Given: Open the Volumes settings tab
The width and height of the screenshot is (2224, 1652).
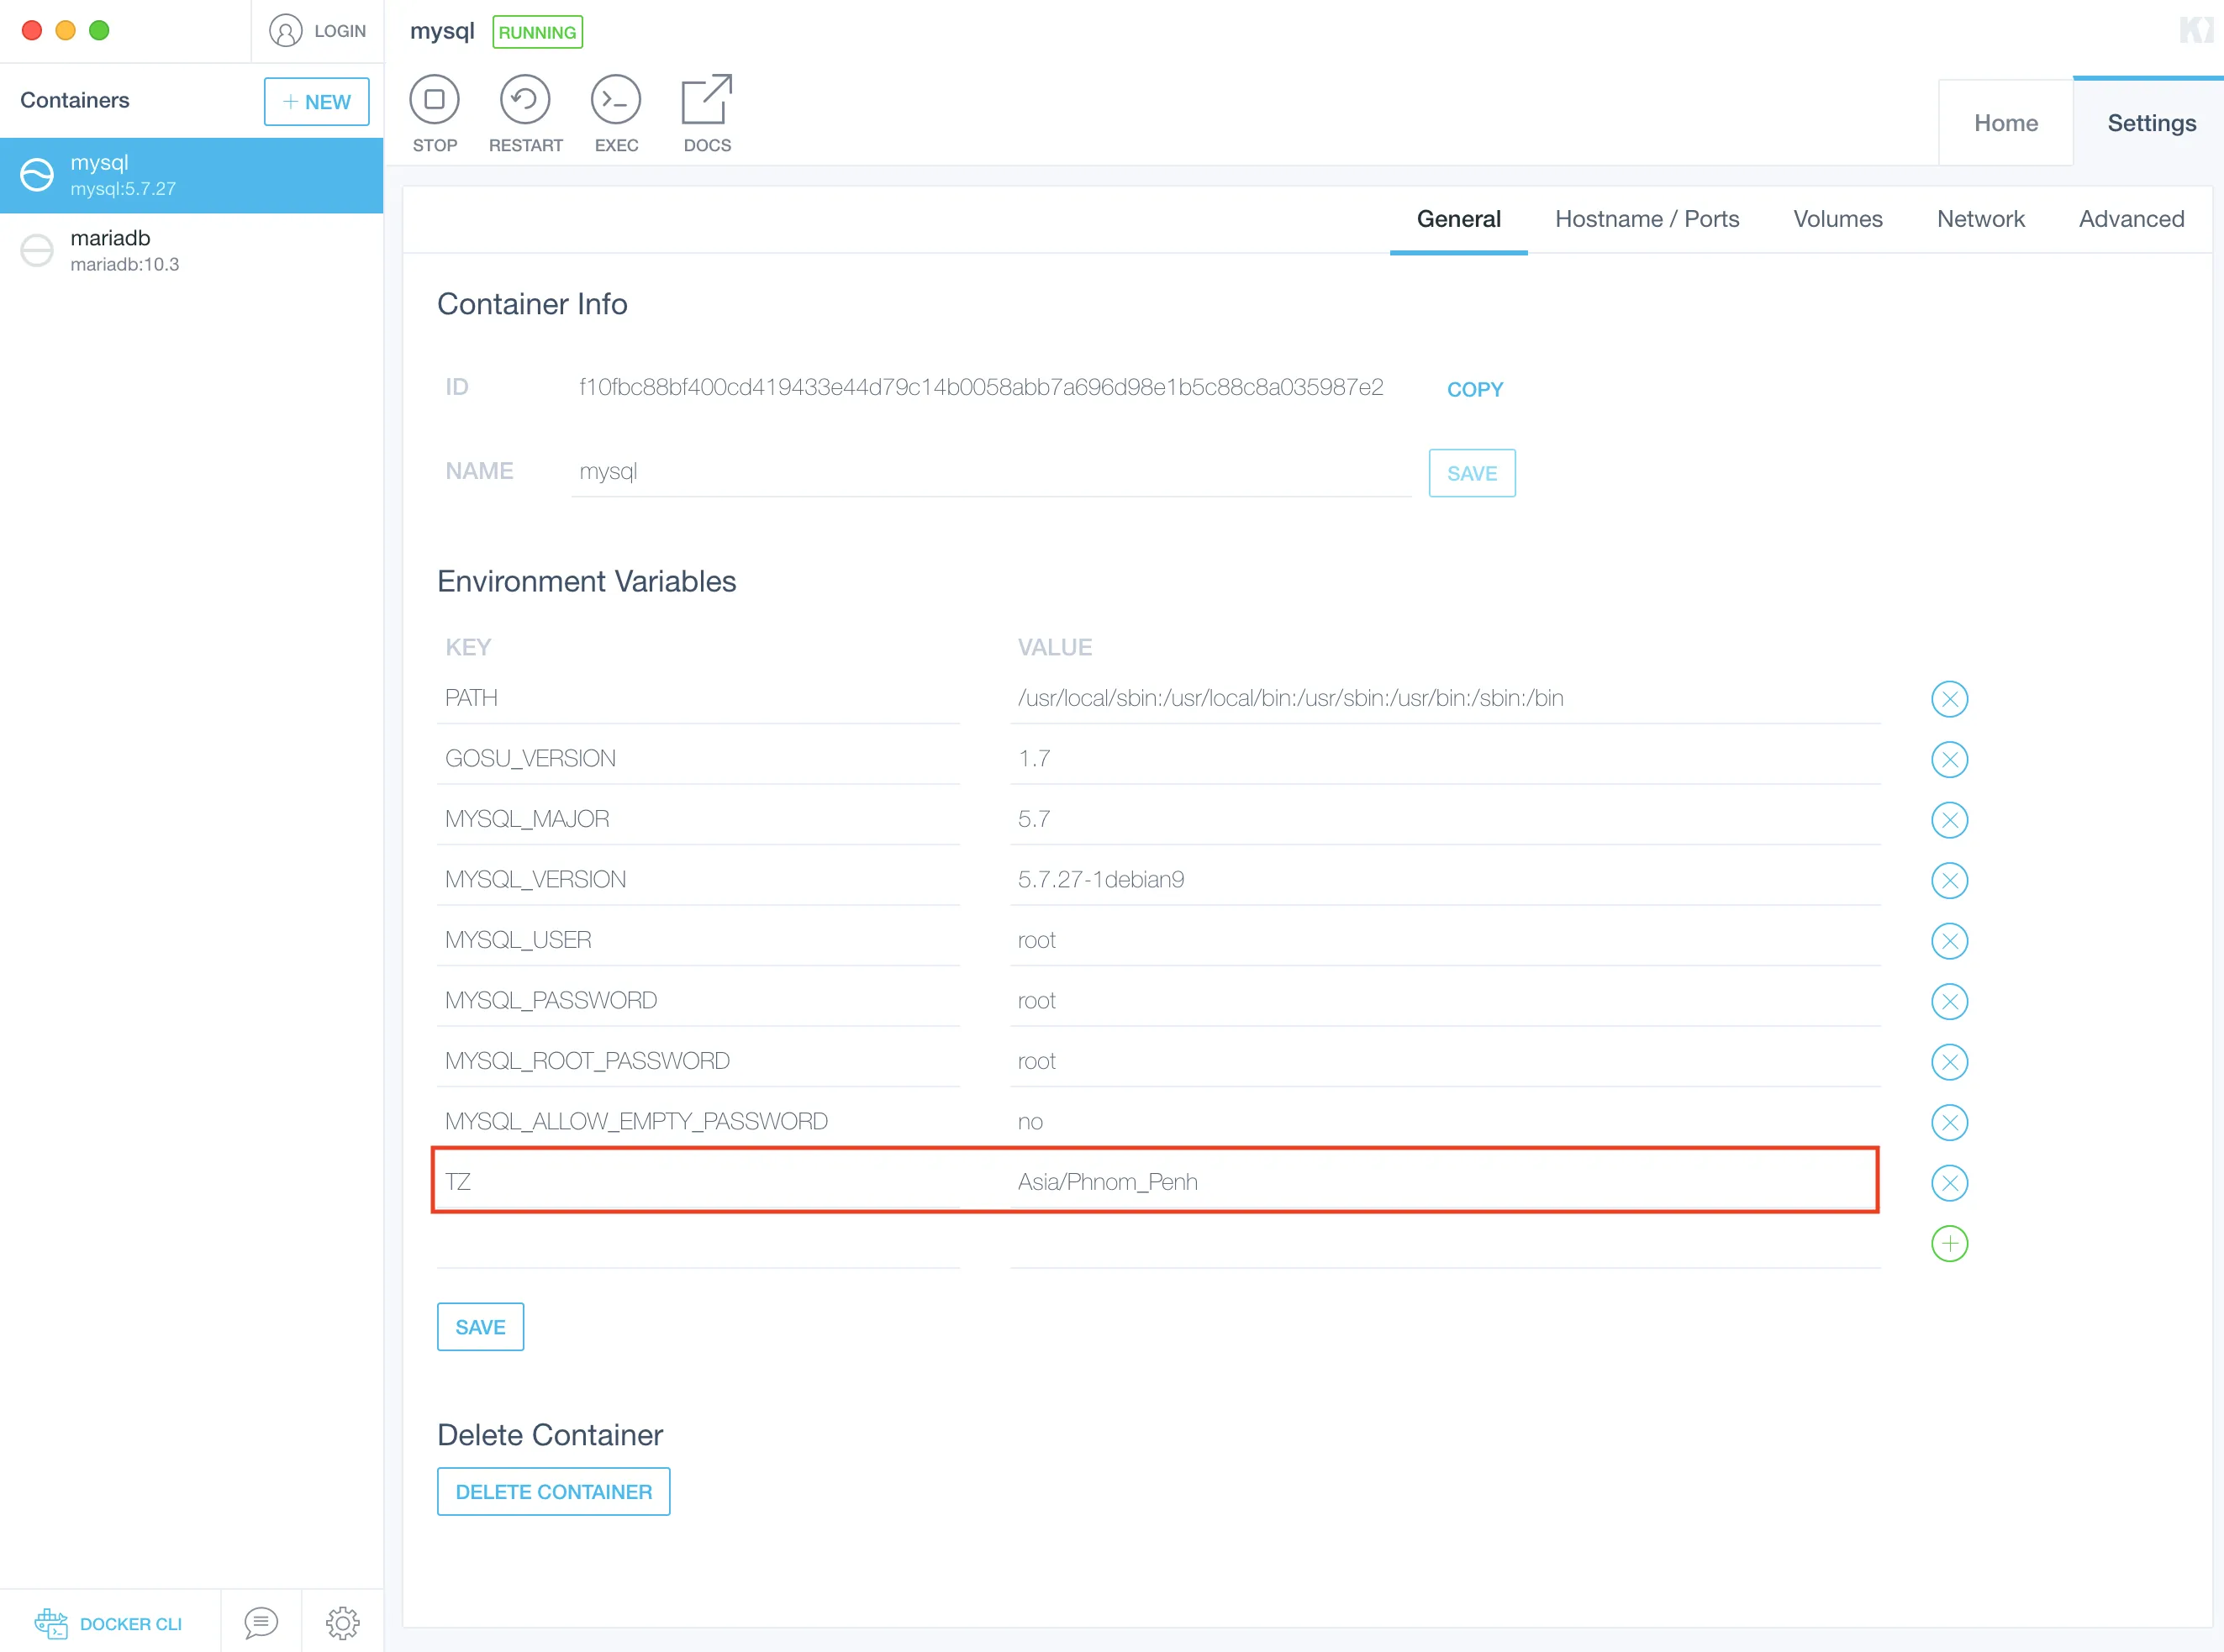Looking at the screenshot, I should click(x=1837, y=219).
